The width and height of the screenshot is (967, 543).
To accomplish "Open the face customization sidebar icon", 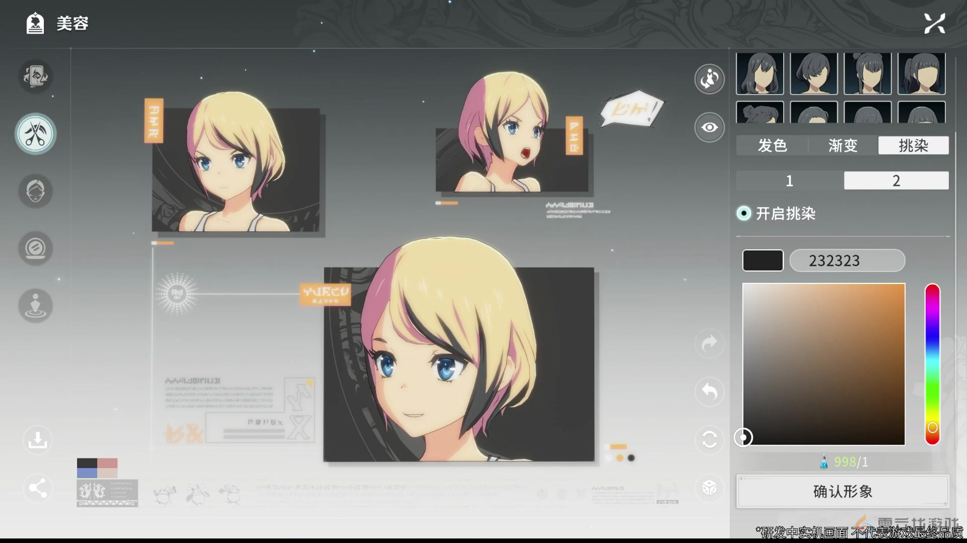I will click(35, 191).
